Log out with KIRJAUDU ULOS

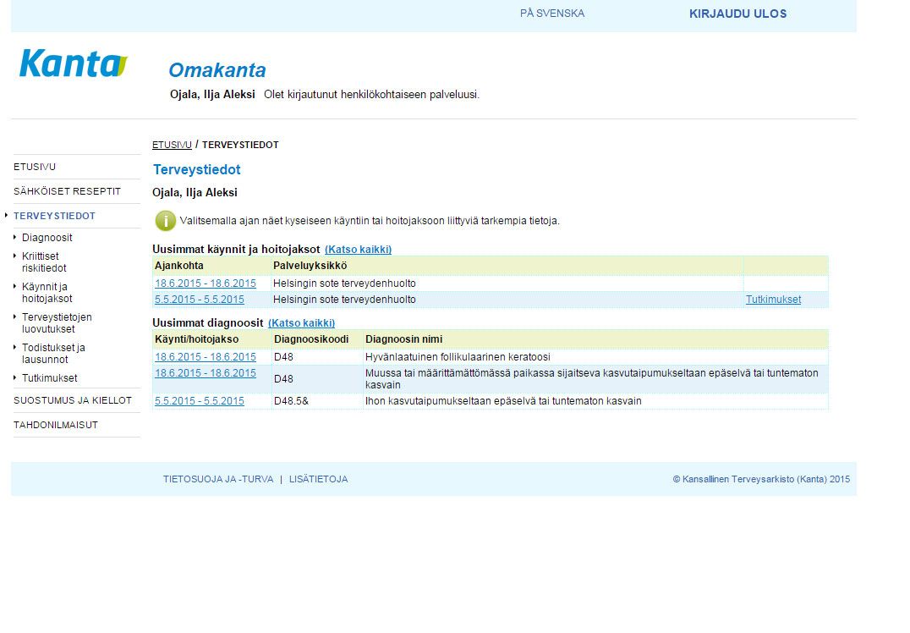click(737, 14)
